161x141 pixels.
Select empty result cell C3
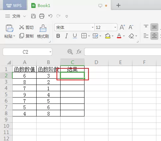pos(73,82)
